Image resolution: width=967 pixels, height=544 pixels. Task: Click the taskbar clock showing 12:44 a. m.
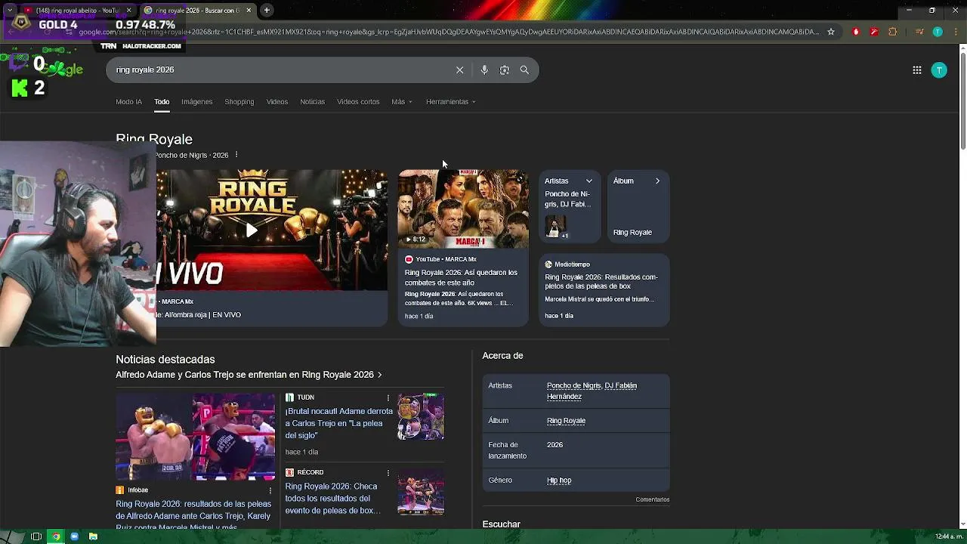click(949, 536)
